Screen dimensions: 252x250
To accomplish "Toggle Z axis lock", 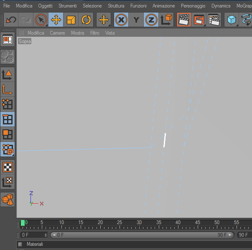I will 151,20.
